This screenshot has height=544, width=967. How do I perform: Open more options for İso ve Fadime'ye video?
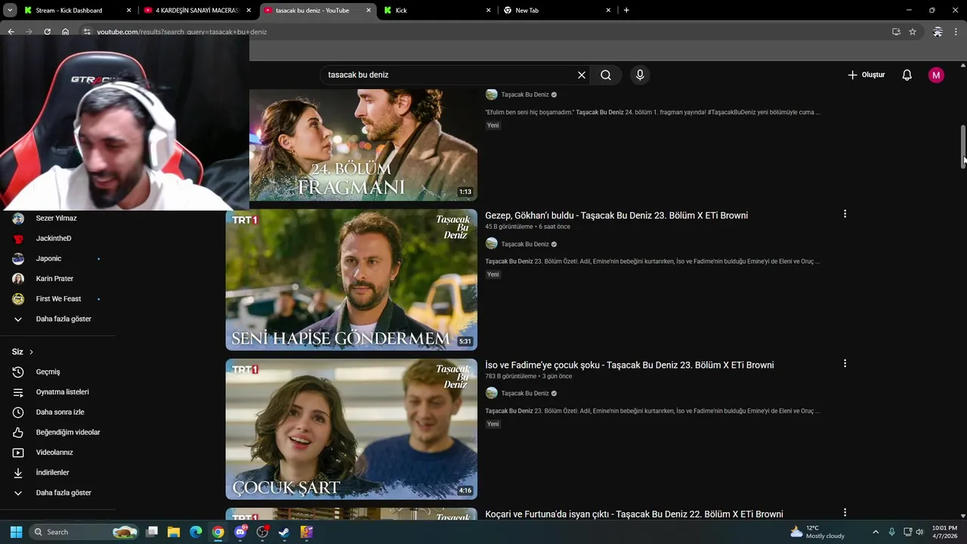845,363
